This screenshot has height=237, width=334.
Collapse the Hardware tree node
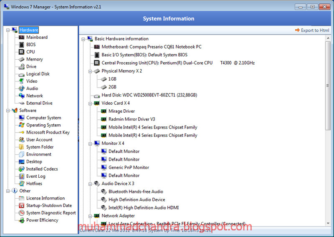[x=8, y=30]
